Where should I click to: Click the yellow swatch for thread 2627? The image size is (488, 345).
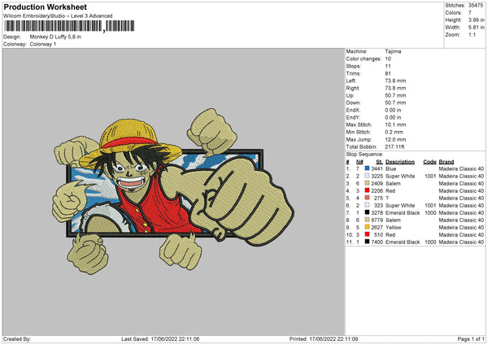tap(368, 227)
